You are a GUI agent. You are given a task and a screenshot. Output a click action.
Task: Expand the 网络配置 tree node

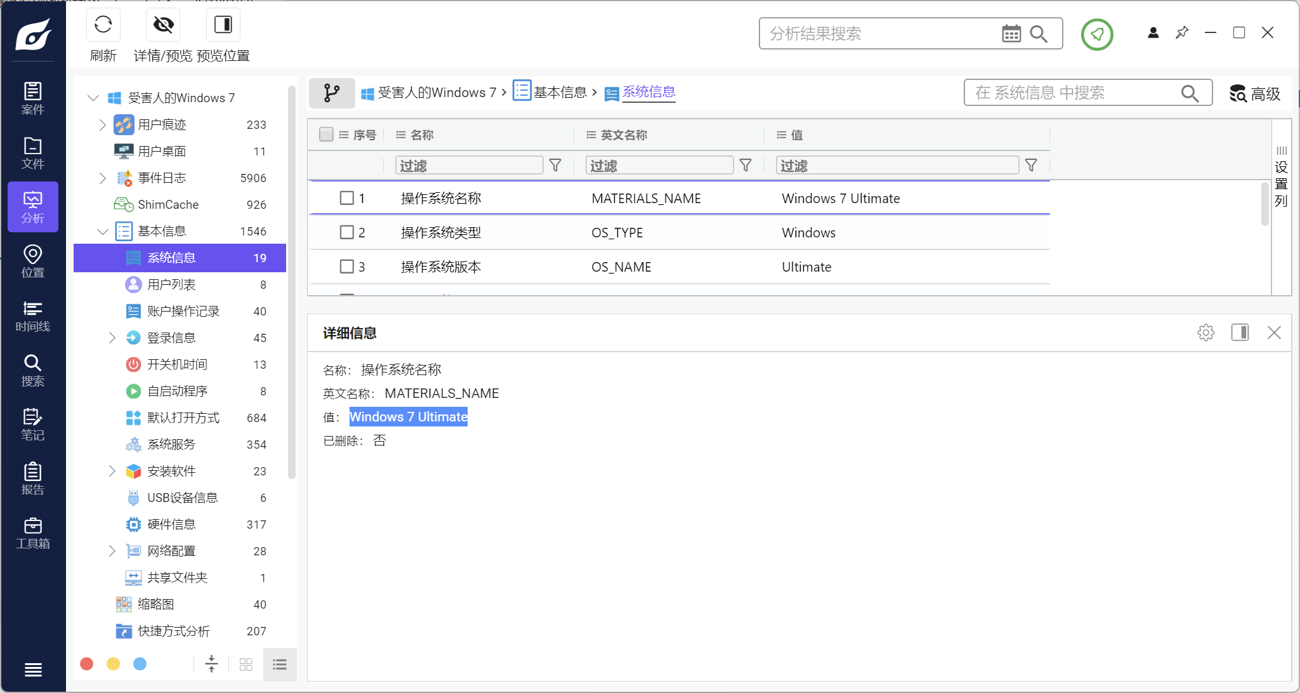(x=112, y=551)
